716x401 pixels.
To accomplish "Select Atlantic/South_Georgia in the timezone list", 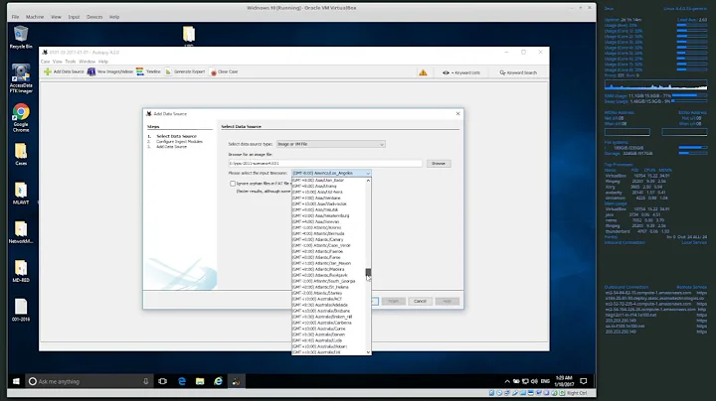I will pos(328,281).
